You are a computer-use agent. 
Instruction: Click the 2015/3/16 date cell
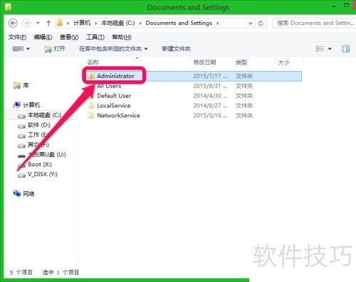click(210, 116)
